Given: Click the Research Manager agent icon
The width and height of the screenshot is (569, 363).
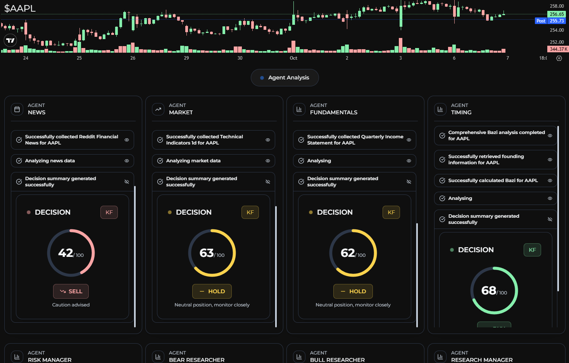Looking at the screenshot, I should point(440,356).
